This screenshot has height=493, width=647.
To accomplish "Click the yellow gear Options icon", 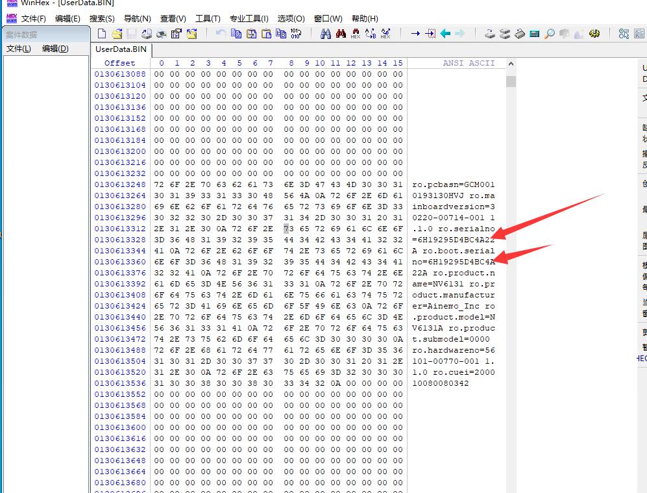I will (594, 34).
